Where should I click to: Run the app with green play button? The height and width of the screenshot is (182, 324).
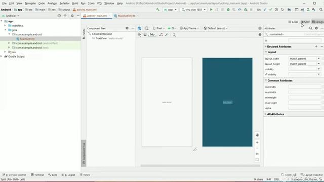(x=211, y=10)
